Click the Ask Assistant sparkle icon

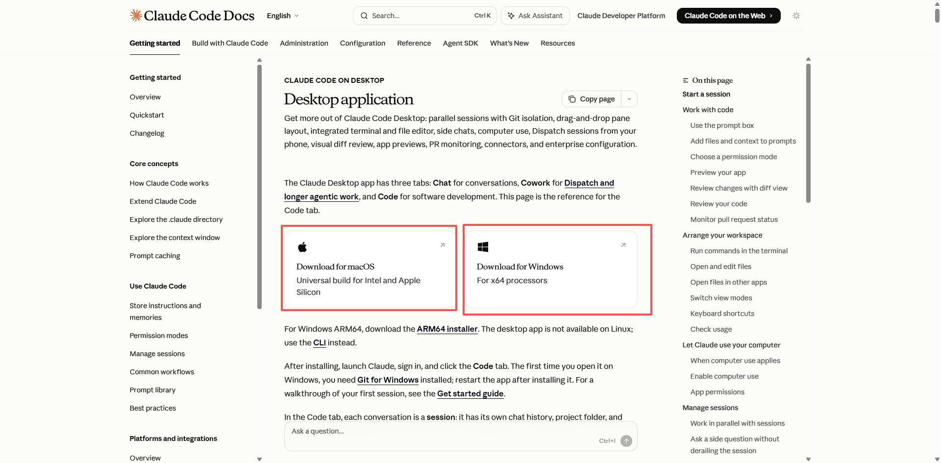[511, 16]
